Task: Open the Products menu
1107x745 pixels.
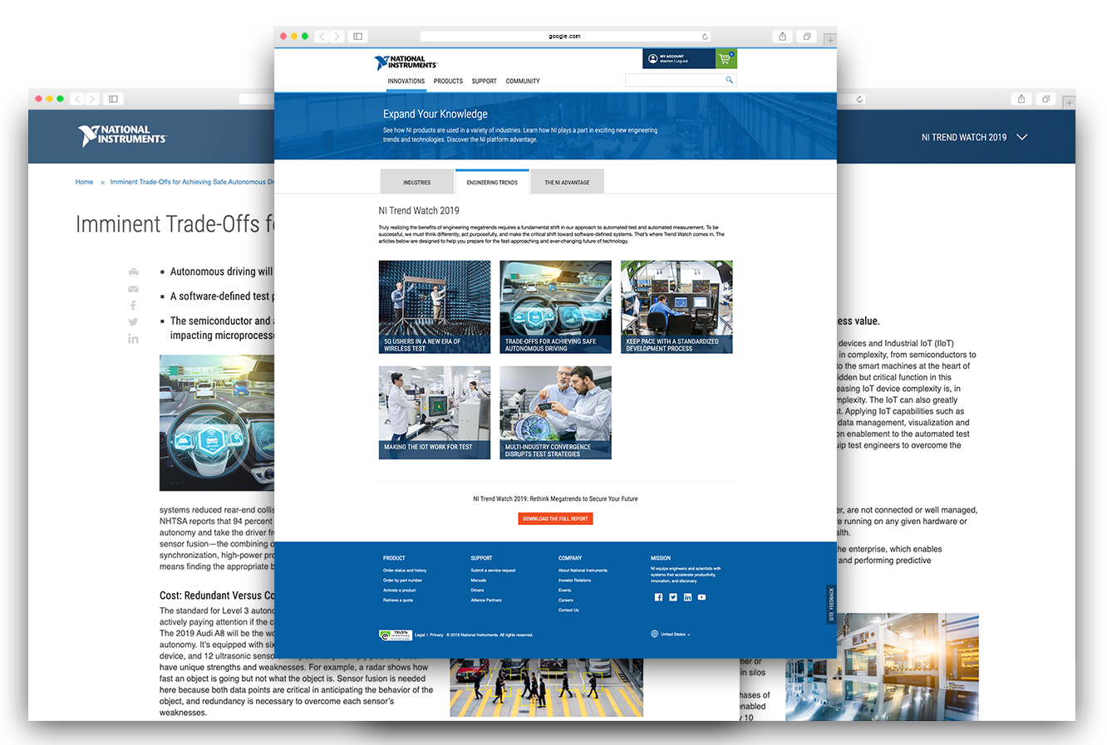Action: pyautogui.click(x=448, y=81)
